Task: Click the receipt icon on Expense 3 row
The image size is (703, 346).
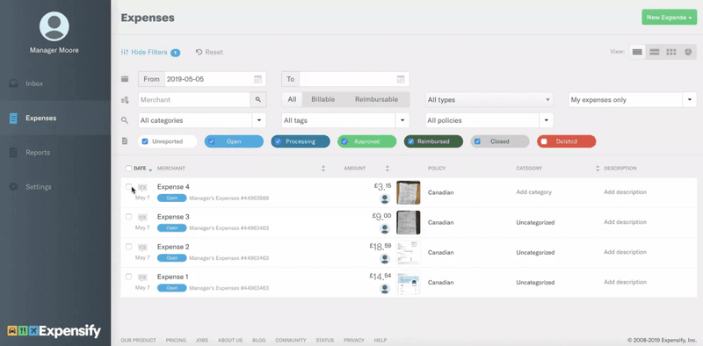Action: click(142, 217)
